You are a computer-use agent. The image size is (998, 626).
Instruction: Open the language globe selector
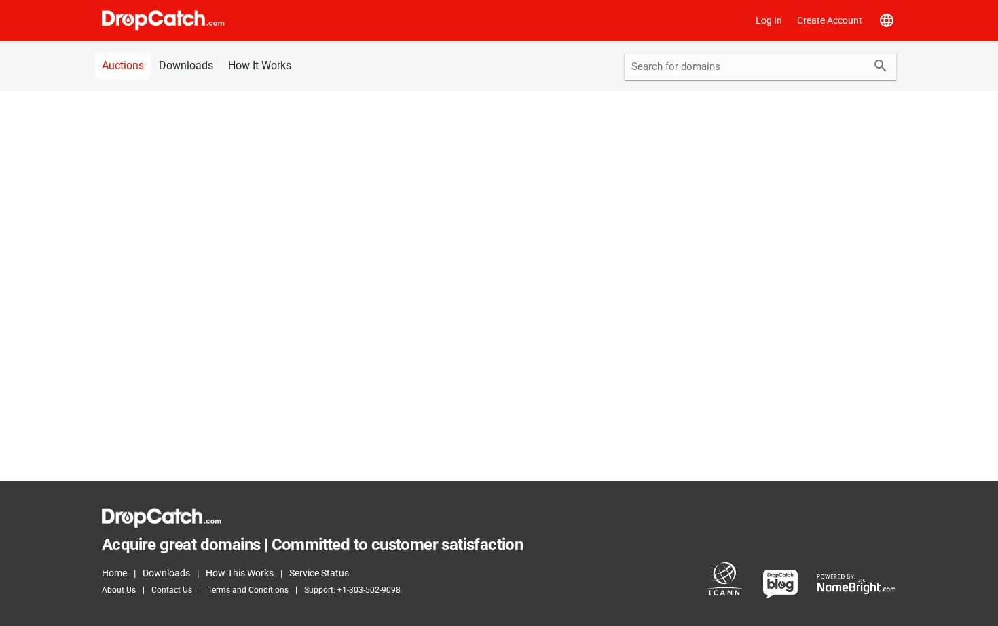click(x=887, y=20)
